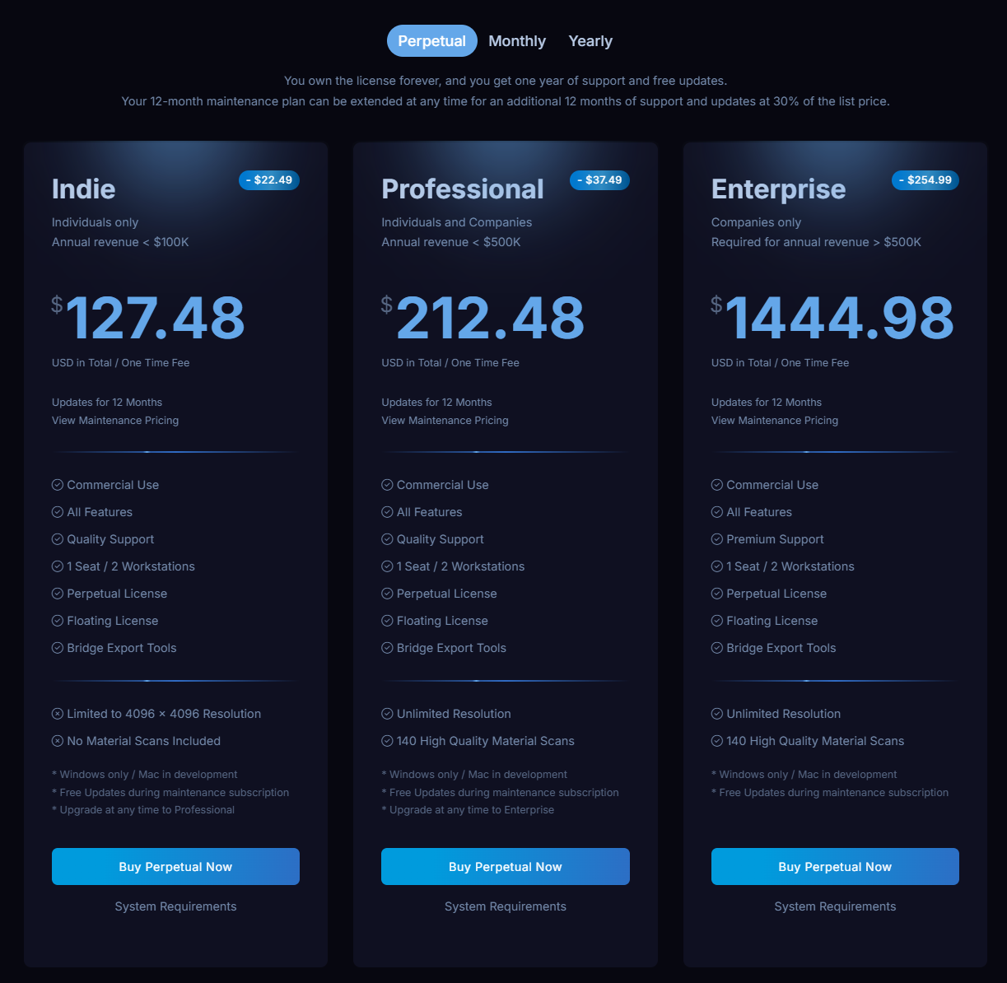Click 'Required for annual revenue > $500K' text
Viewport: 1007px width, 983px height.
point(816,242)
